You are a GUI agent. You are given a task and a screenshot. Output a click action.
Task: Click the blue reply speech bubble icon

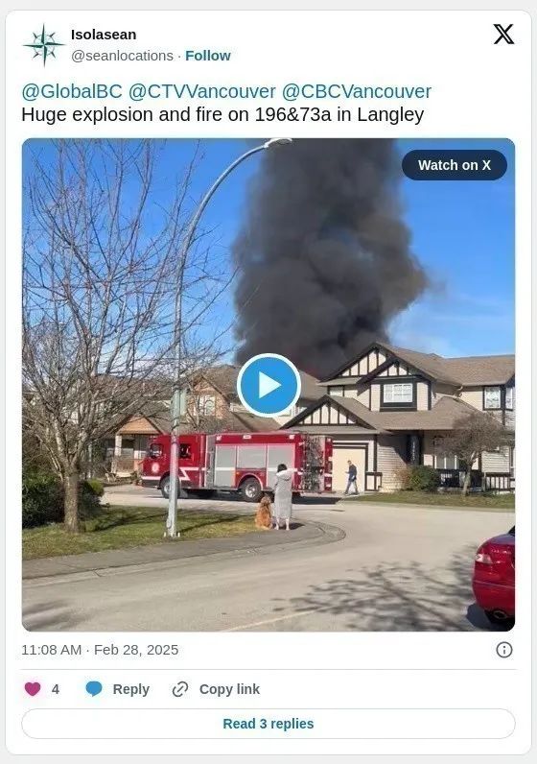click(93, 689)
